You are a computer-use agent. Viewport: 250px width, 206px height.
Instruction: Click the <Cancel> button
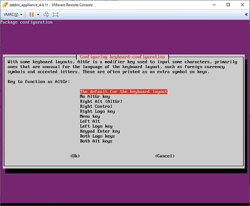(x=165, y=156)
